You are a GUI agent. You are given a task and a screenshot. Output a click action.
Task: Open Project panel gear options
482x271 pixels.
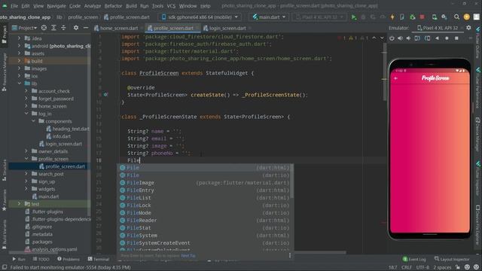(x=76, y=28)
